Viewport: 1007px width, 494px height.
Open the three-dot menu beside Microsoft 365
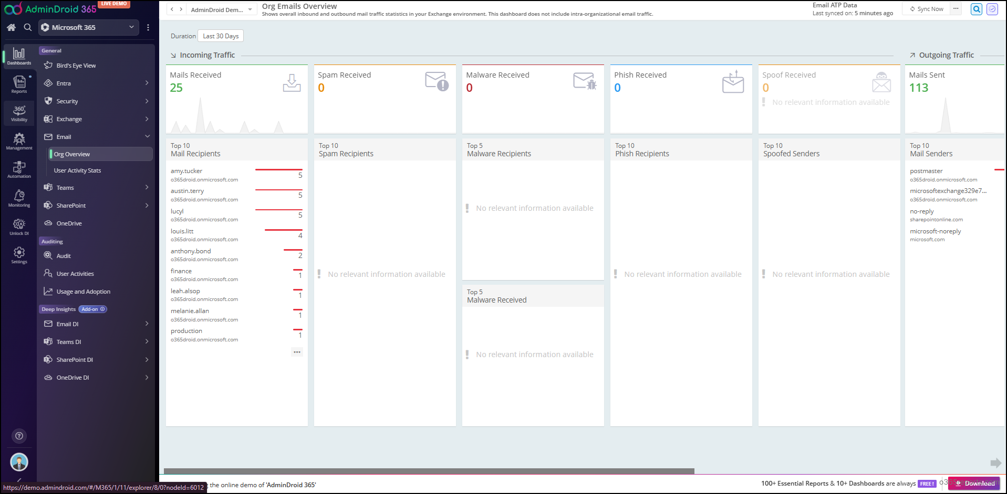148,27
